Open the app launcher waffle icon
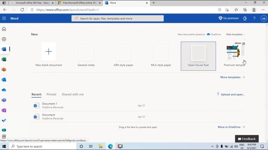The image size is (268, 150). (4, 18)
